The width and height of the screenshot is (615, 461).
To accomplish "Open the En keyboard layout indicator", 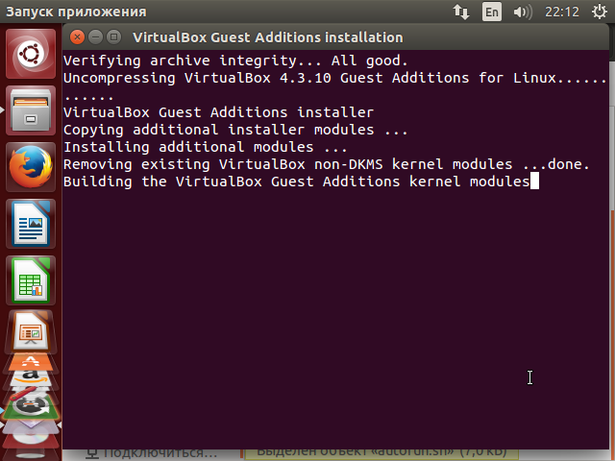I will click(x=491, y=12).
